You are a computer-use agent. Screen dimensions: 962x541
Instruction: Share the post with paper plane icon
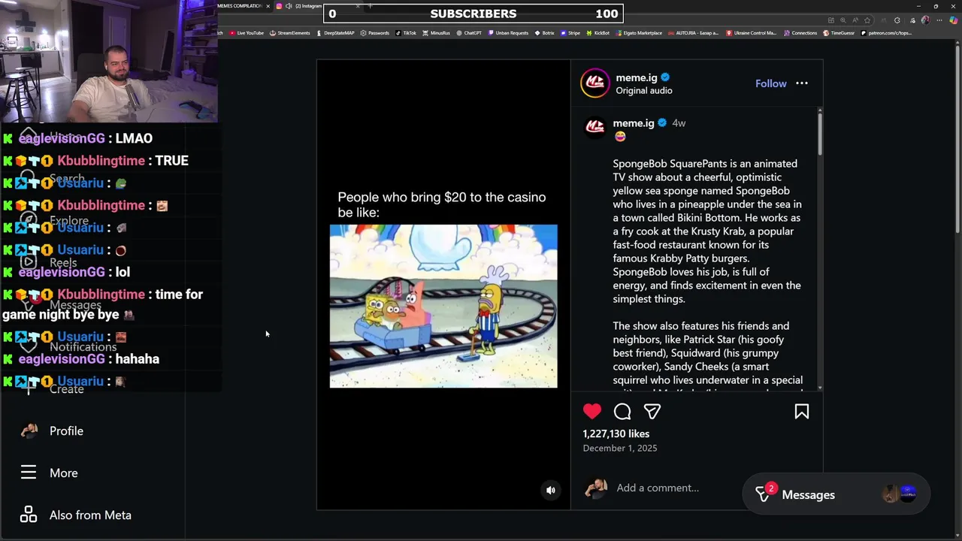pos(652,411)
